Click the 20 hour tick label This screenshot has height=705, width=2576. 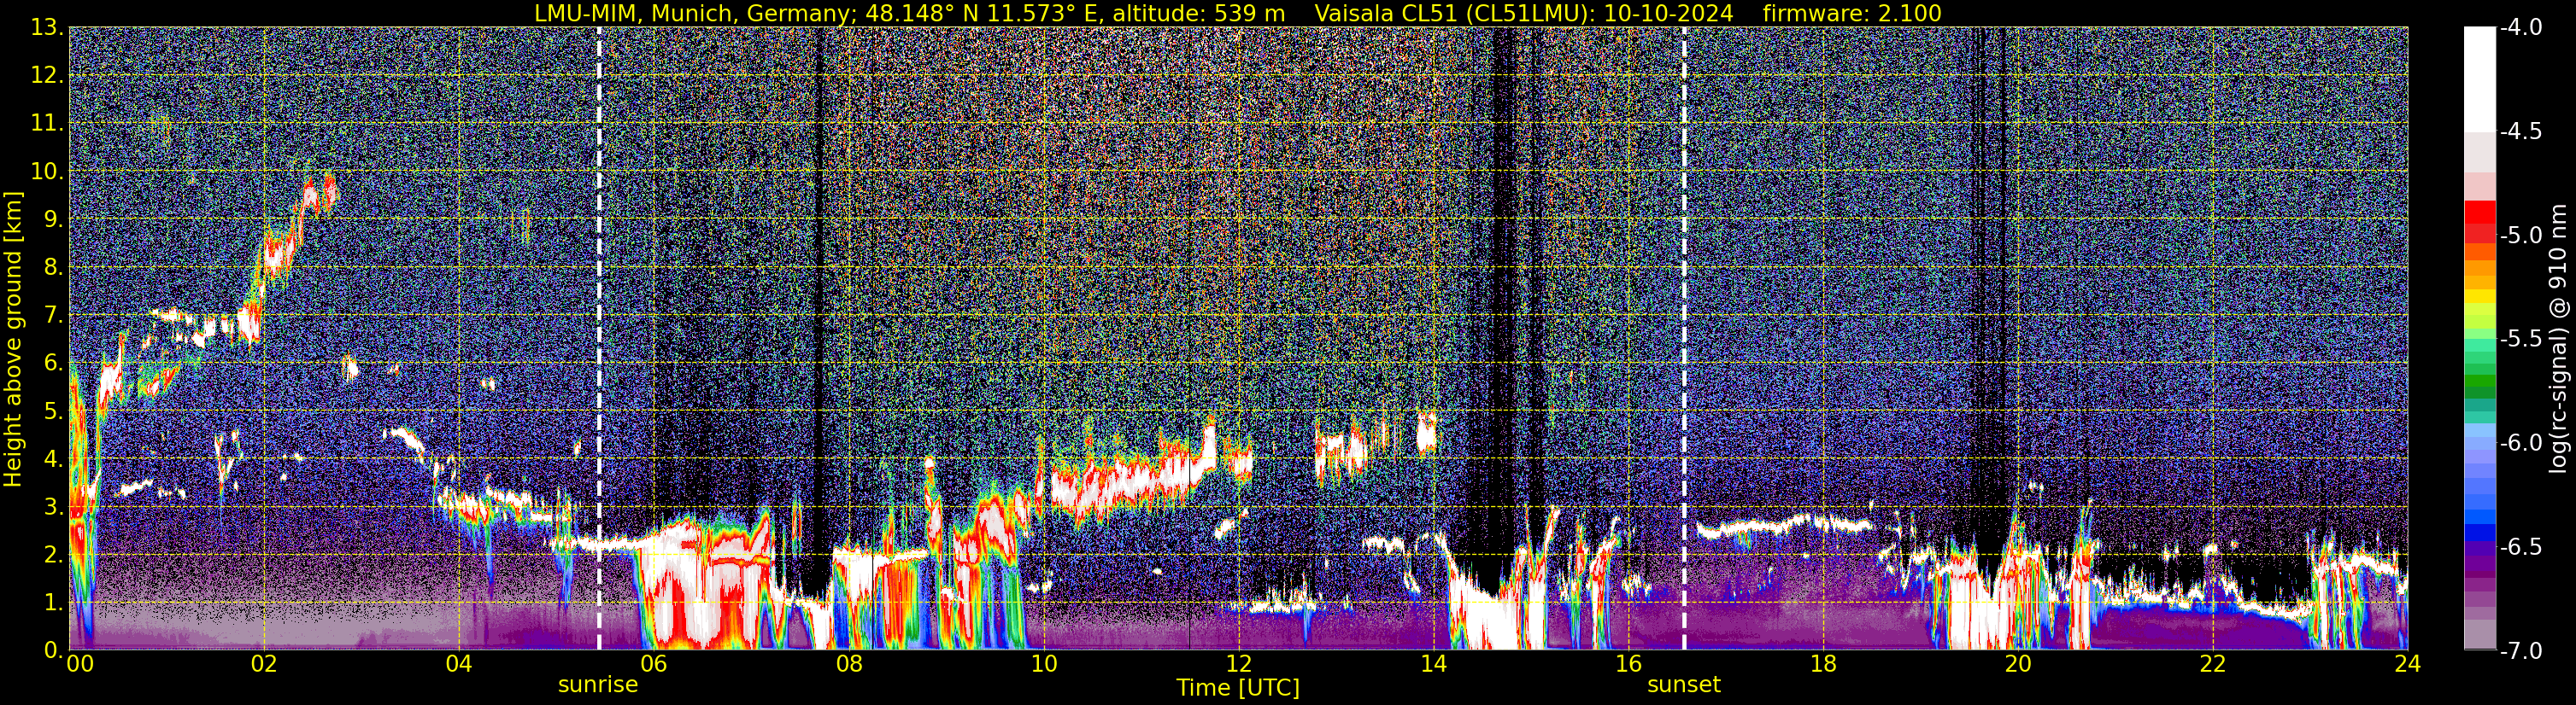pyautogui.click(x=2018, y=665)
